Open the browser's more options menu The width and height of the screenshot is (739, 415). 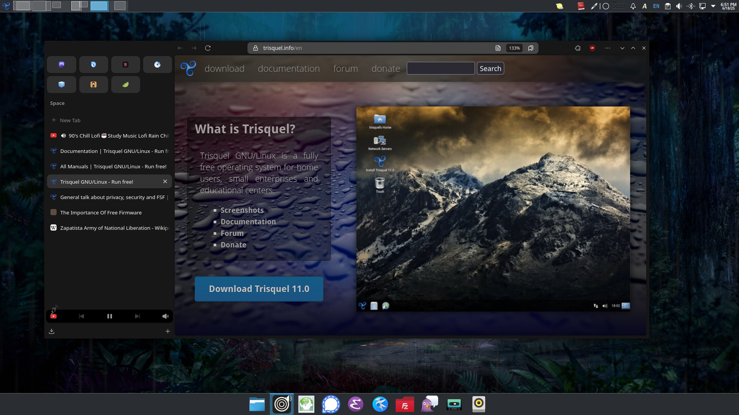[607, 48]
